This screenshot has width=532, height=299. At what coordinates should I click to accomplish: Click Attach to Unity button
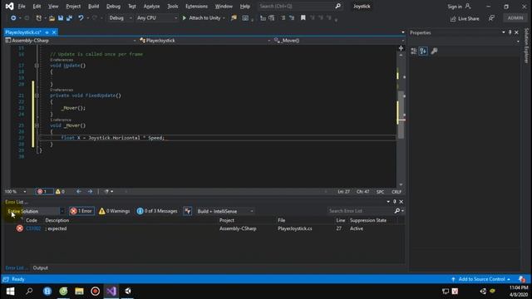click(x=204, y=18)
